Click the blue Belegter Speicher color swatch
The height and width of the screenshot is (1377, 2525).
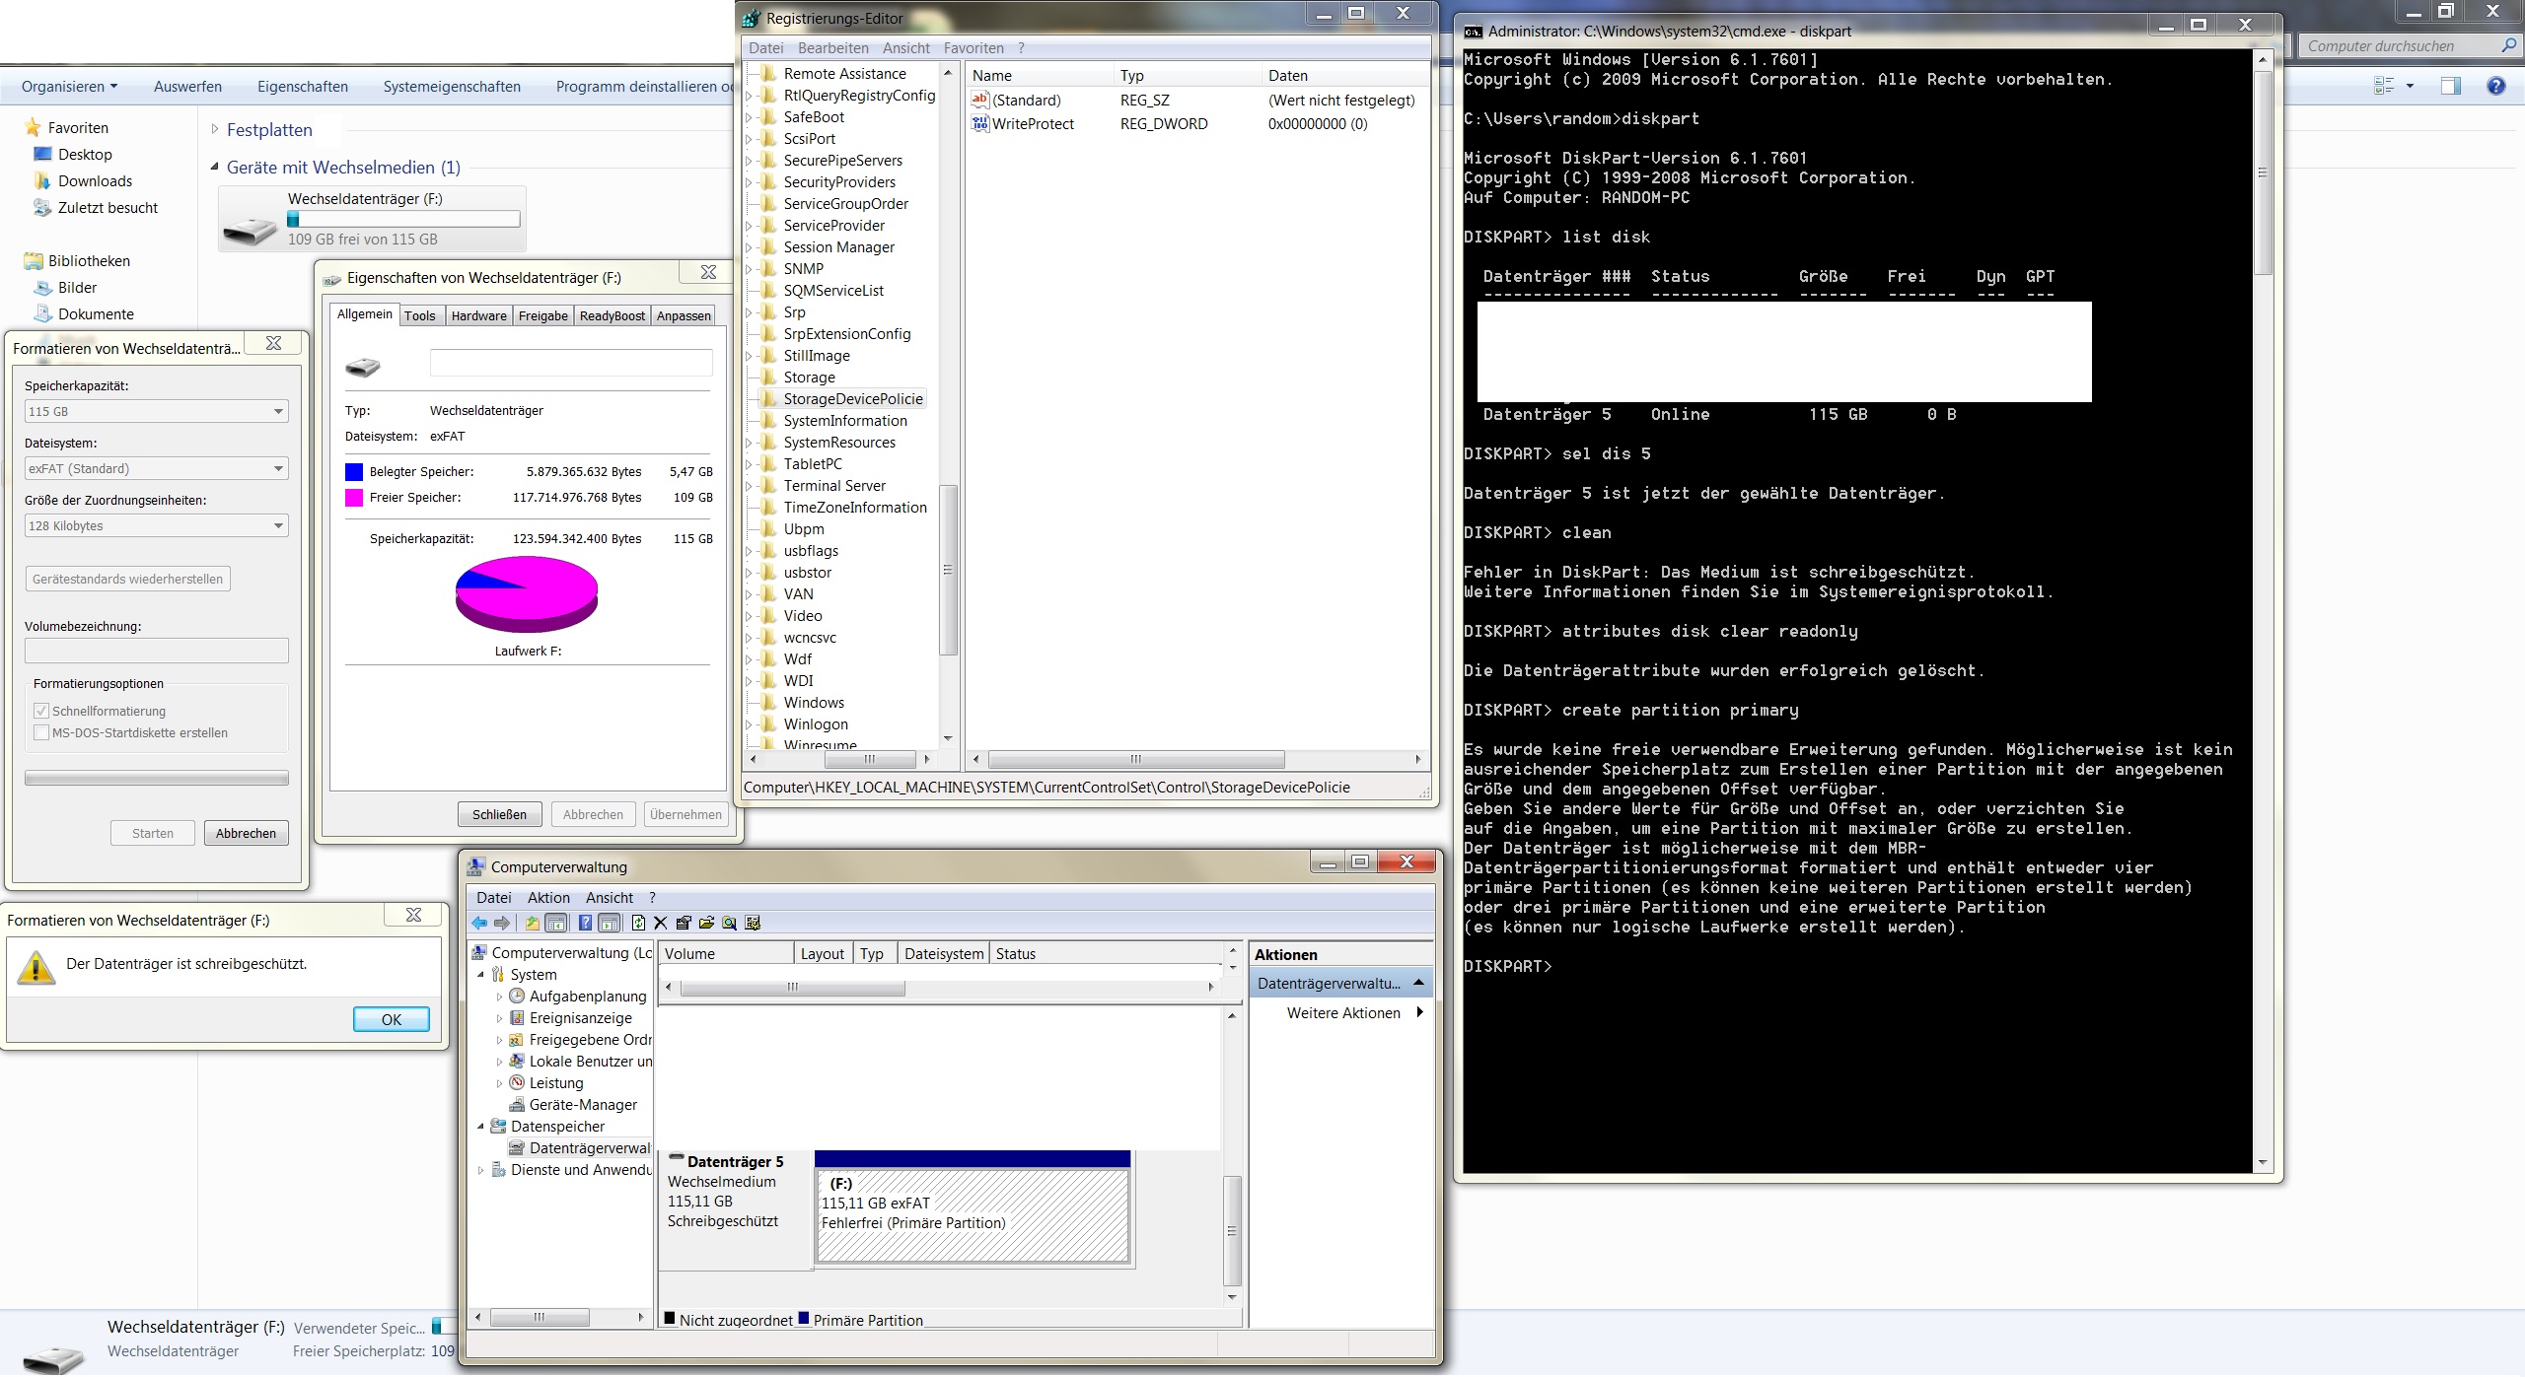point(354,472)
